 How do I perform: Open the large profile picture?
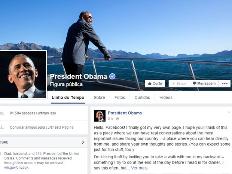[23, 74]
